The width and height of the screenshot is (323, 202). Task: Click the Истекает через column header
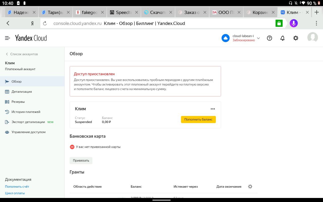[x=186, y=187]
